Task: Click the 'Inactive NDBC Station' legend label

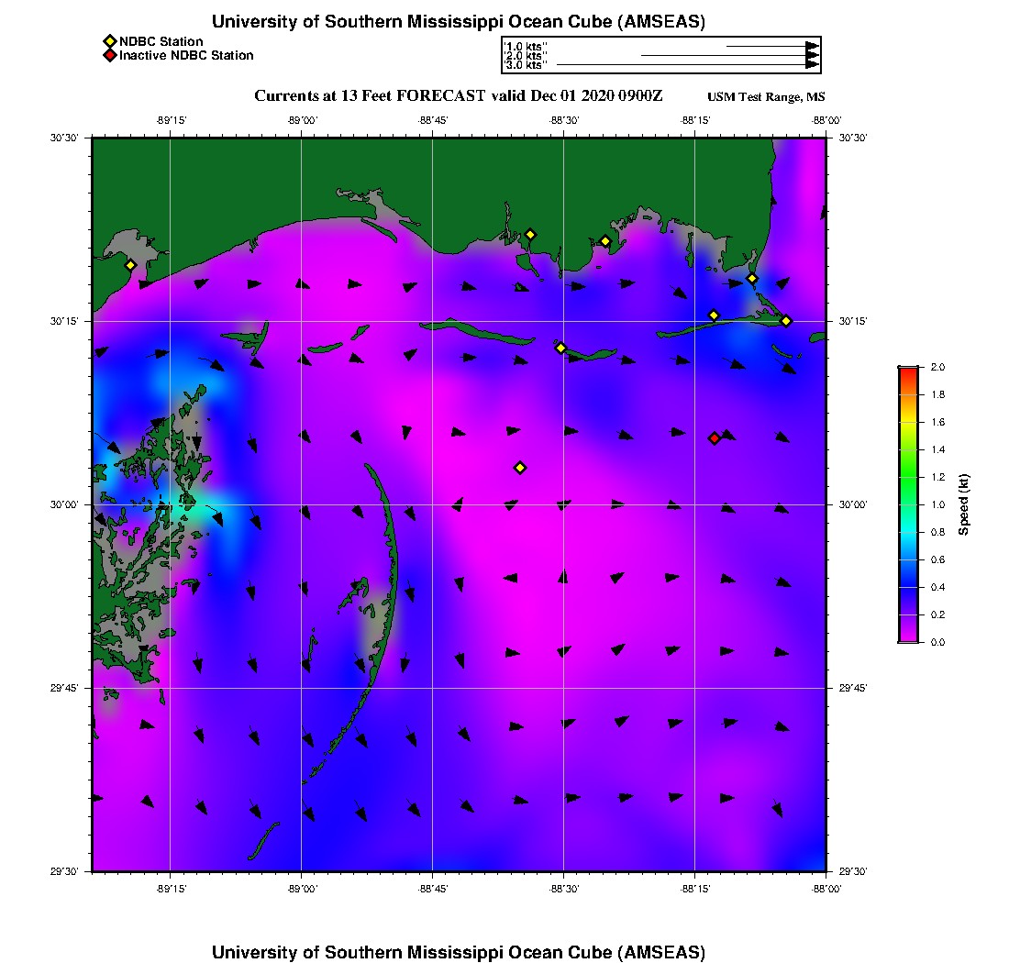Action: tap(186, 56)
